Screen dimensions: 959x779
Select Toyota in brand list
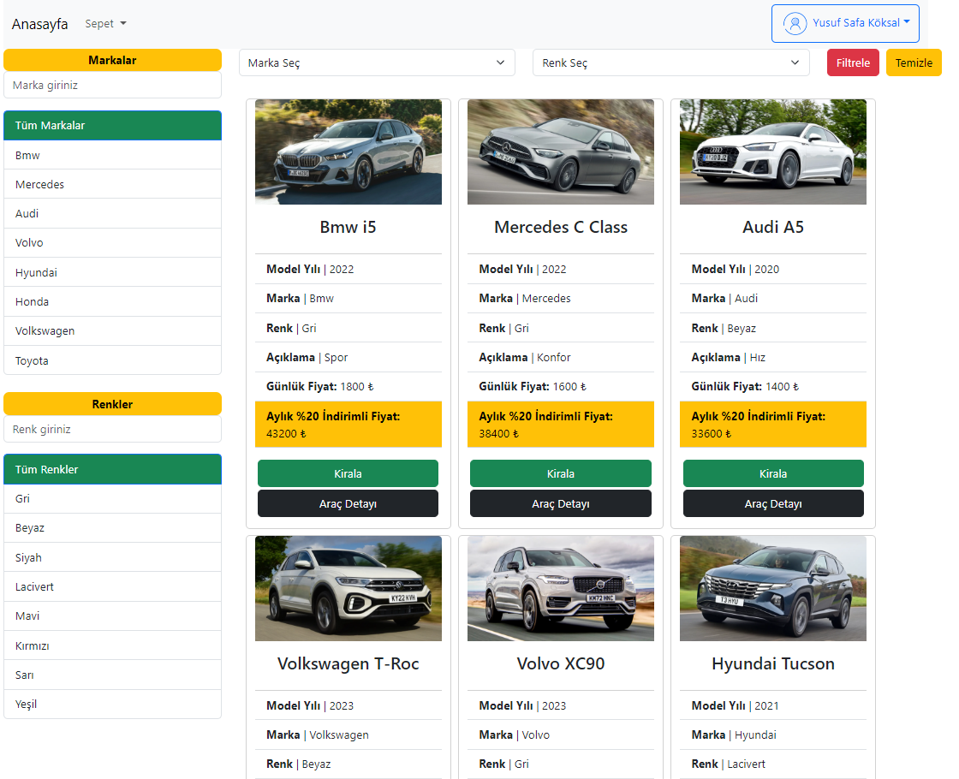(112, 360)
